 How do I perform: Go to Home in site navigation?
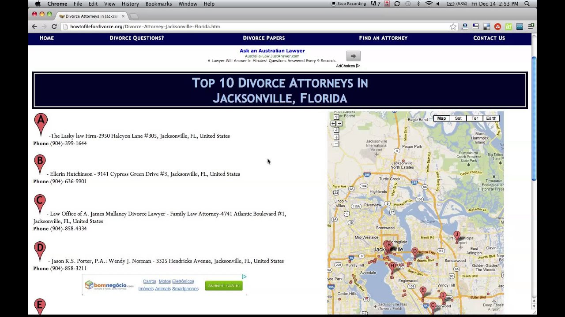[x=46, y=38]
